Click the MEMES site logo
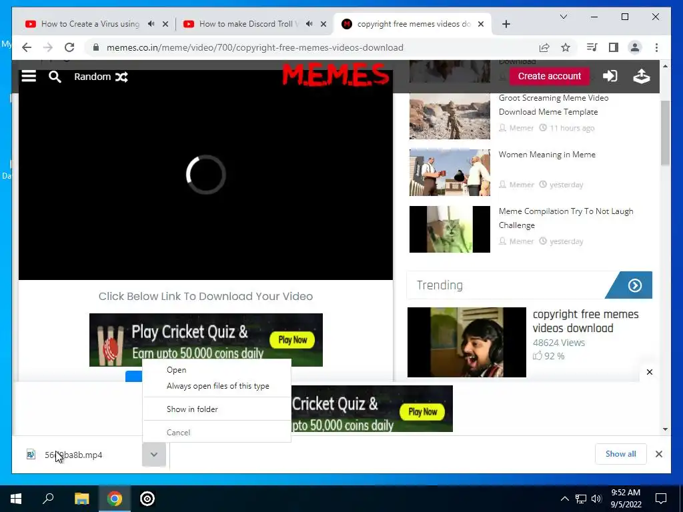Viewport: 683px width, 512px height. pos(335,75)
